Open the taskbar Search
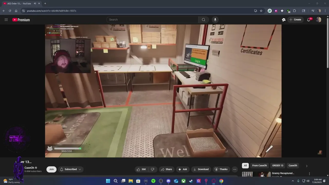Viewport: 329px width, 185px height. click(x=116, y=181)
